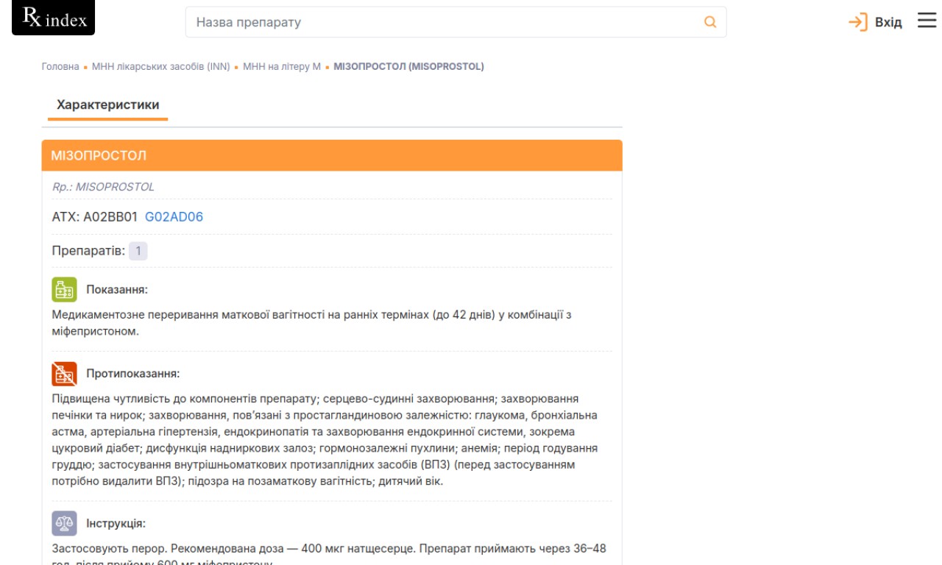Click the Вхід login text
The height and width of the screenshot is (565, 942).
pos(888,22)
